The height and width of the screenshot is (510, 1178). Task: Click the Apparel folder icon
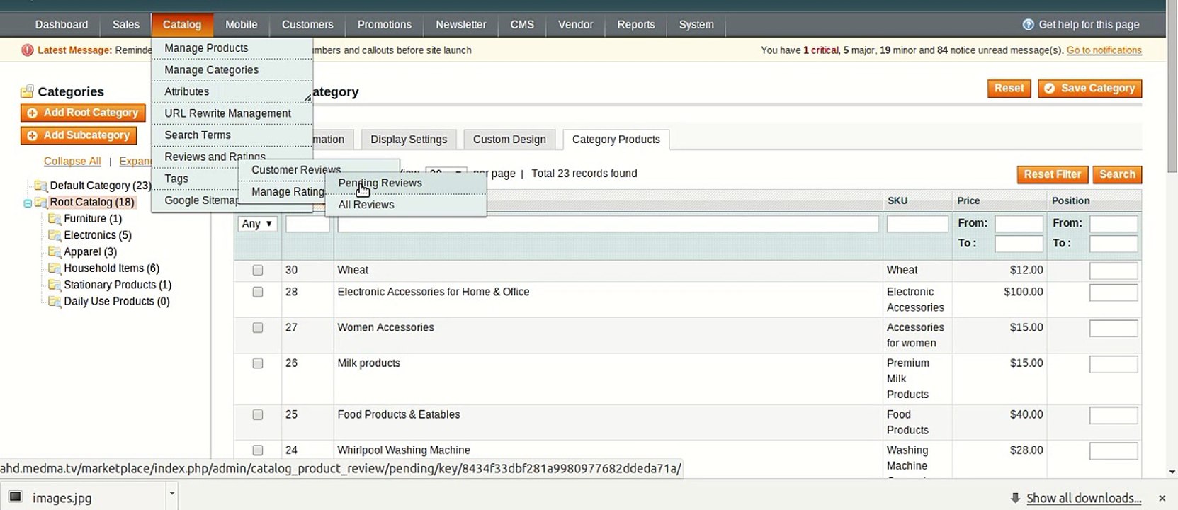pyautogui.click(x=55, y=252)
